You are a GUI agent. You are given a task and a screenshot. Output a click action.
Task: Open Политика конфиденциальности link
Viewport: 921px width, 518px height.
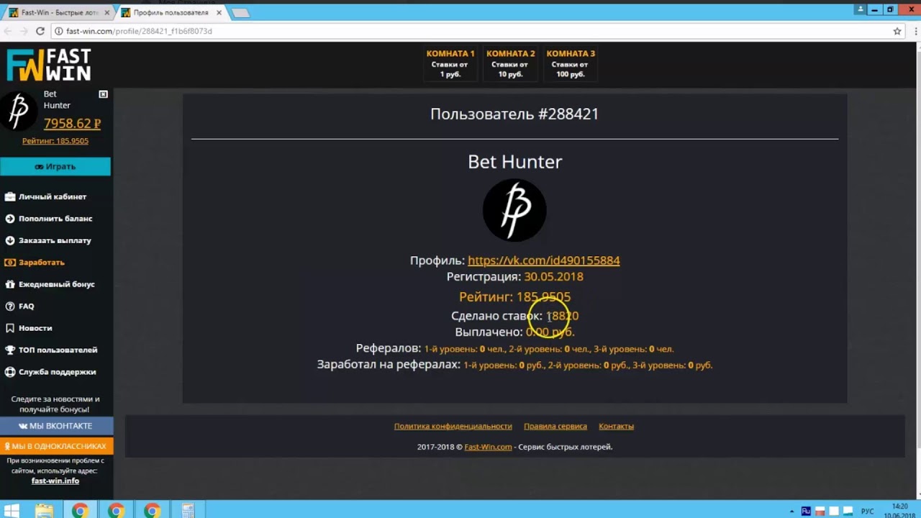click(x=453, y=427)
